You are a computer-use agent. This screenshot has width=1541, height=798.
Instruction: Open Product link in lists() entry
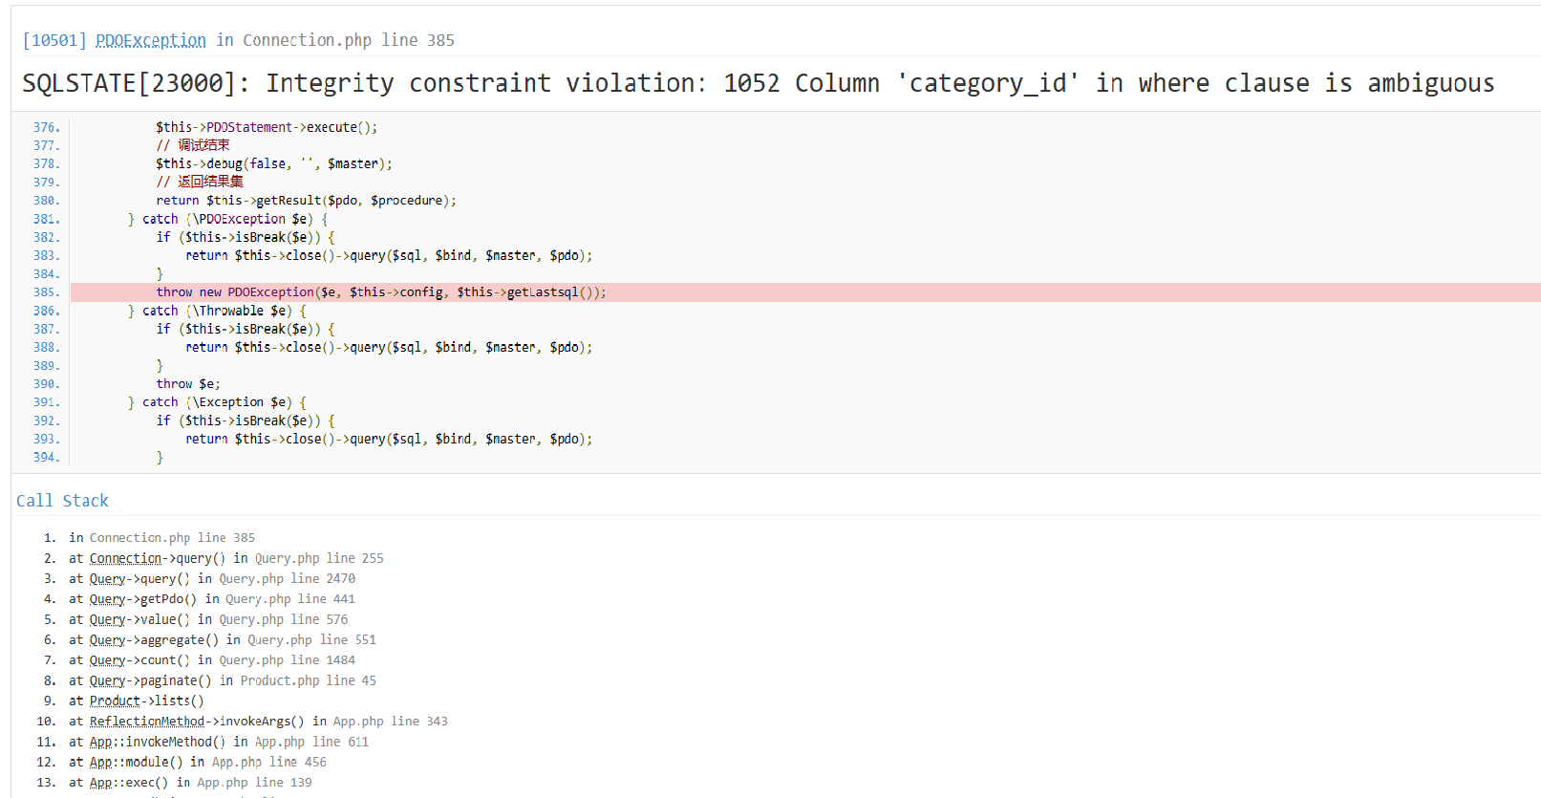point(115,701)
